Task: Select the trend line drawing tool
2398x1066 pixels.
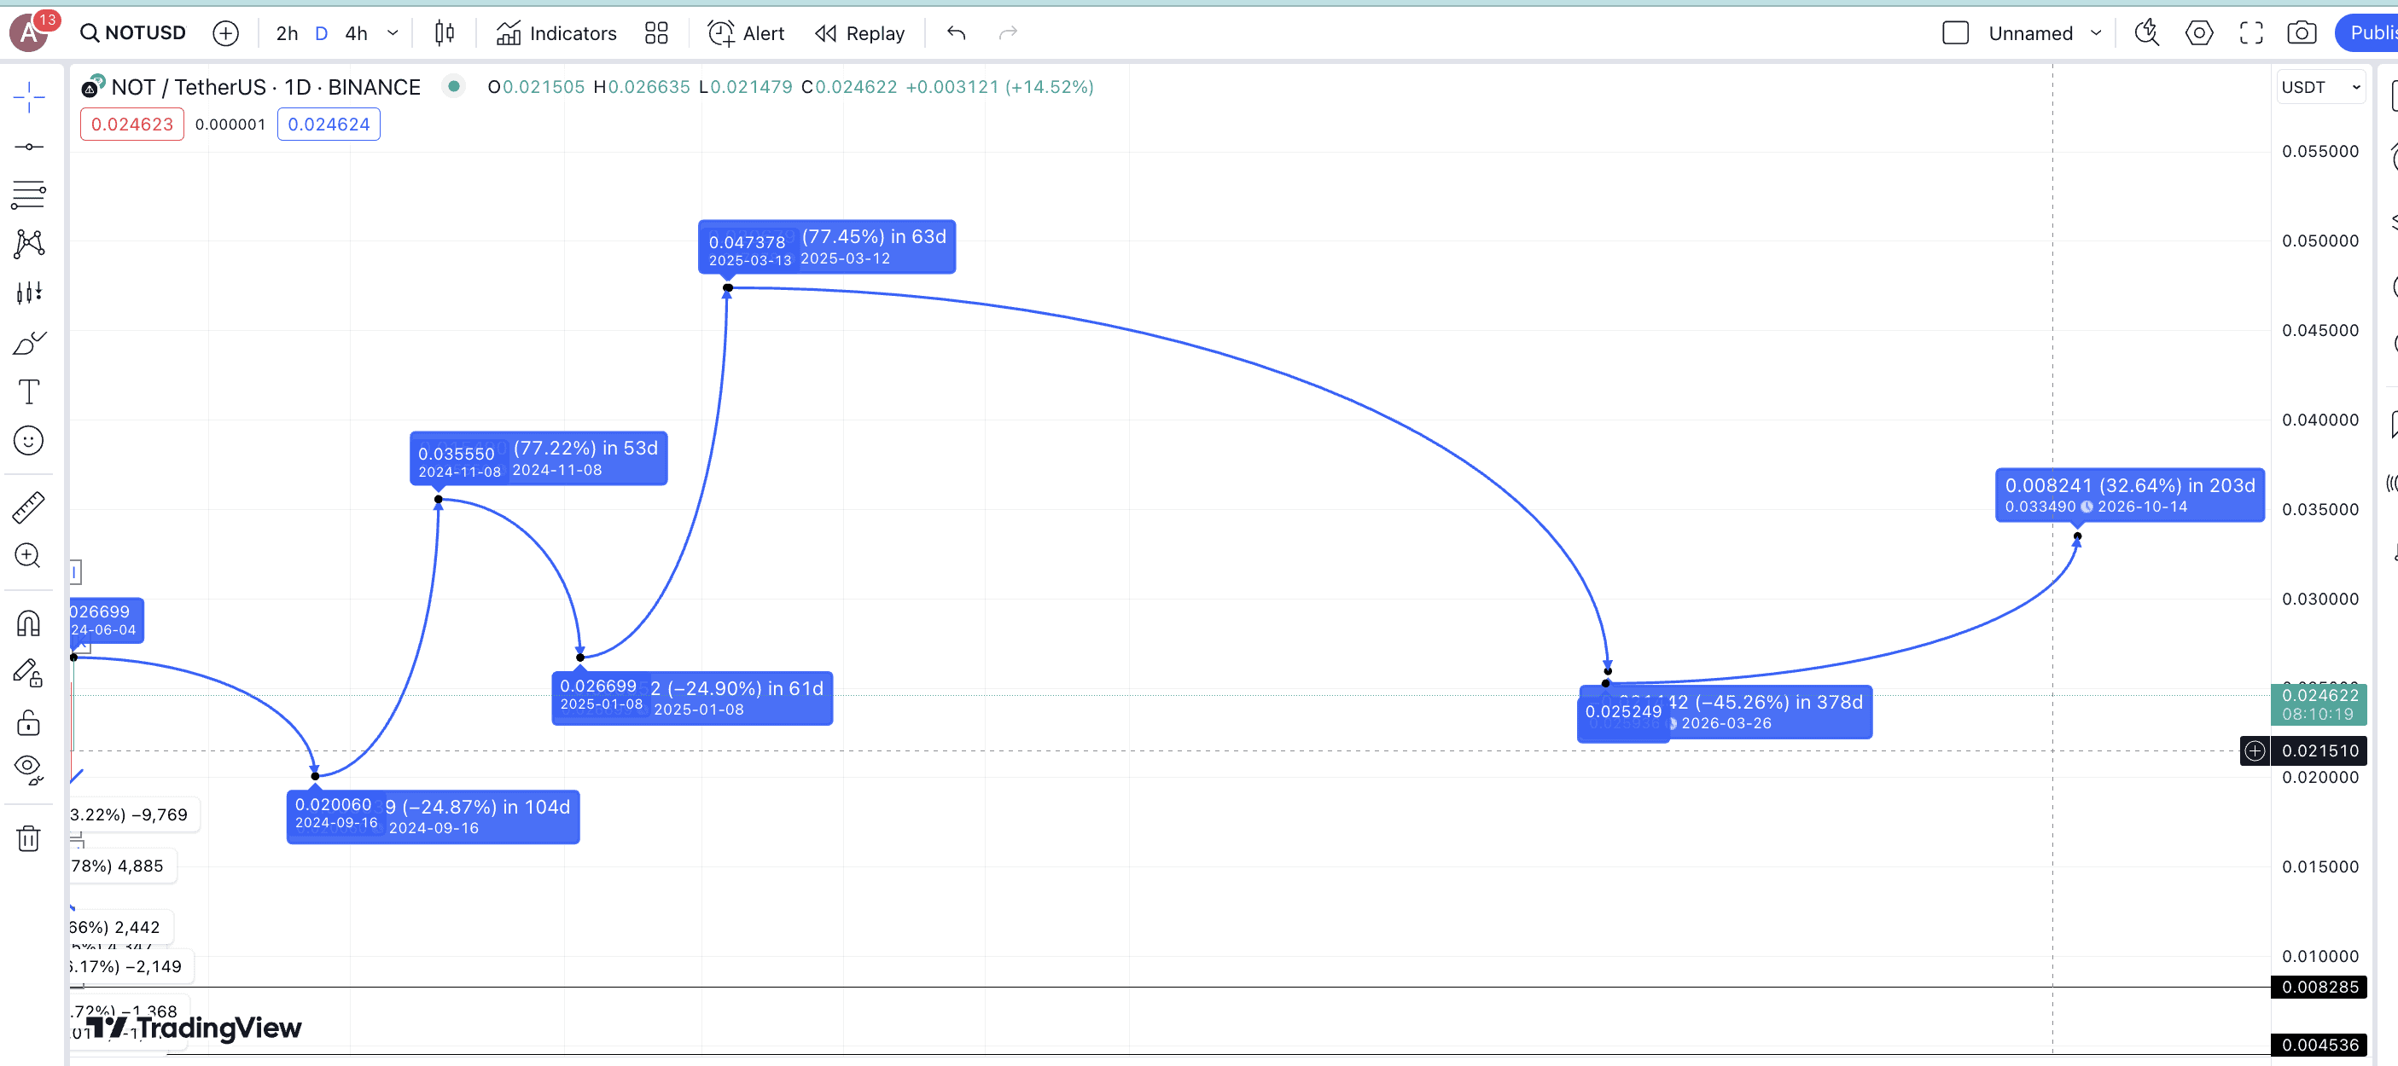Action: 29,147
